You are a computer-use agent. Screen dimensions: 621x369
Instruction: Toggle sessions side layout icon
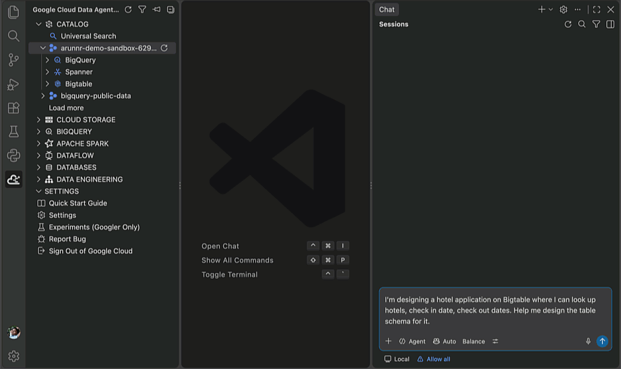point(610,24)
